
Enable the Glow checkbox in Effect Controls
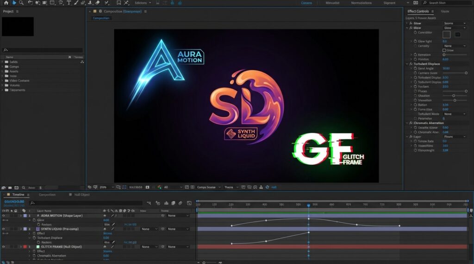pyautogui.click(x=444, y=50)
